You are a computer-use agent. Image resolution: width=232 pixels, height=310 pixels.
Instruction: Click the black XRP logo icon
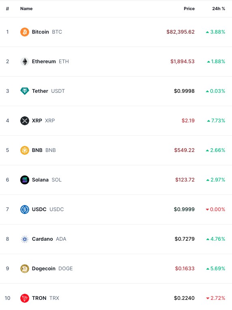[x=25, y=121]
